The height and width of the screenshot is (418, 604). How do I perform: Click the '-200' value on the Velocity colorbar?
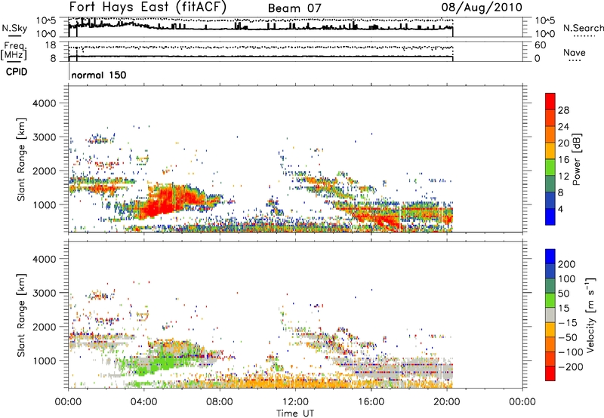click(x=571, y=367)
